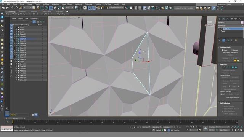
Task: Toggle the Percent Snap button
Action: pos(98,8)
